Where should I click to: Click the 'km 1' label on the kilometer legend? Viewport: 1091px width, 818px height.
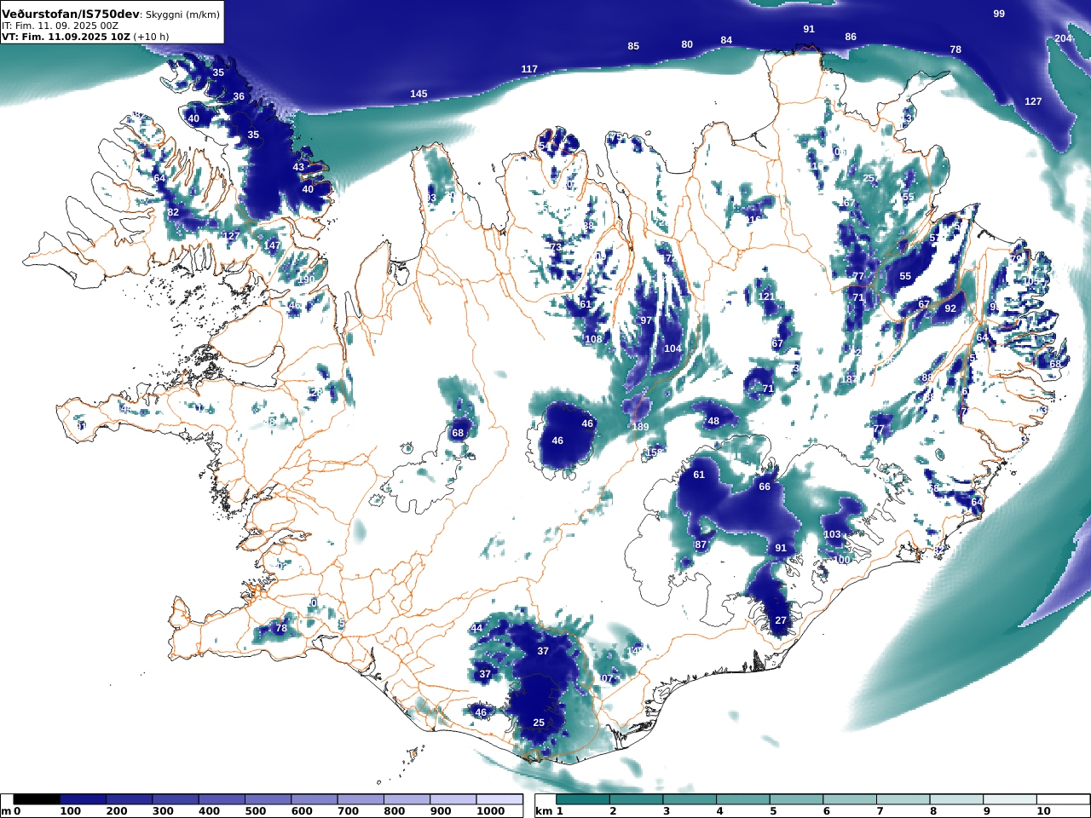[x=550, y=811]
